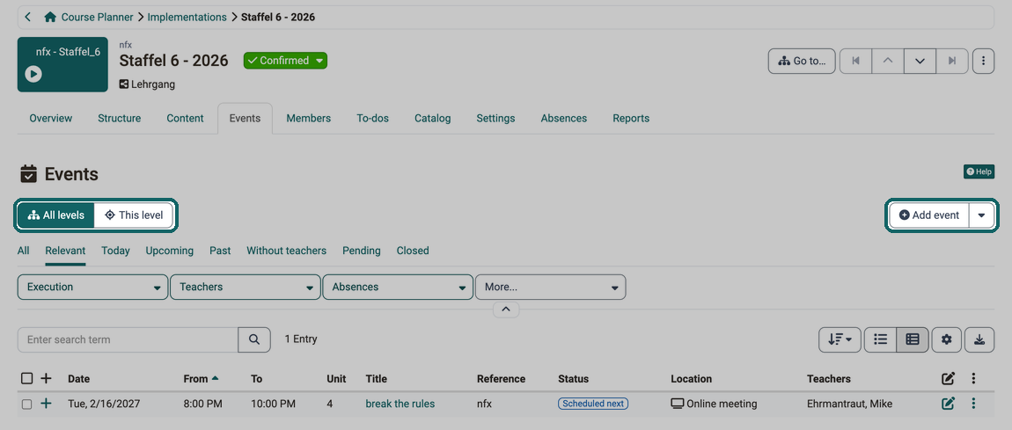Switch to the Overview tab

[51, 119]
